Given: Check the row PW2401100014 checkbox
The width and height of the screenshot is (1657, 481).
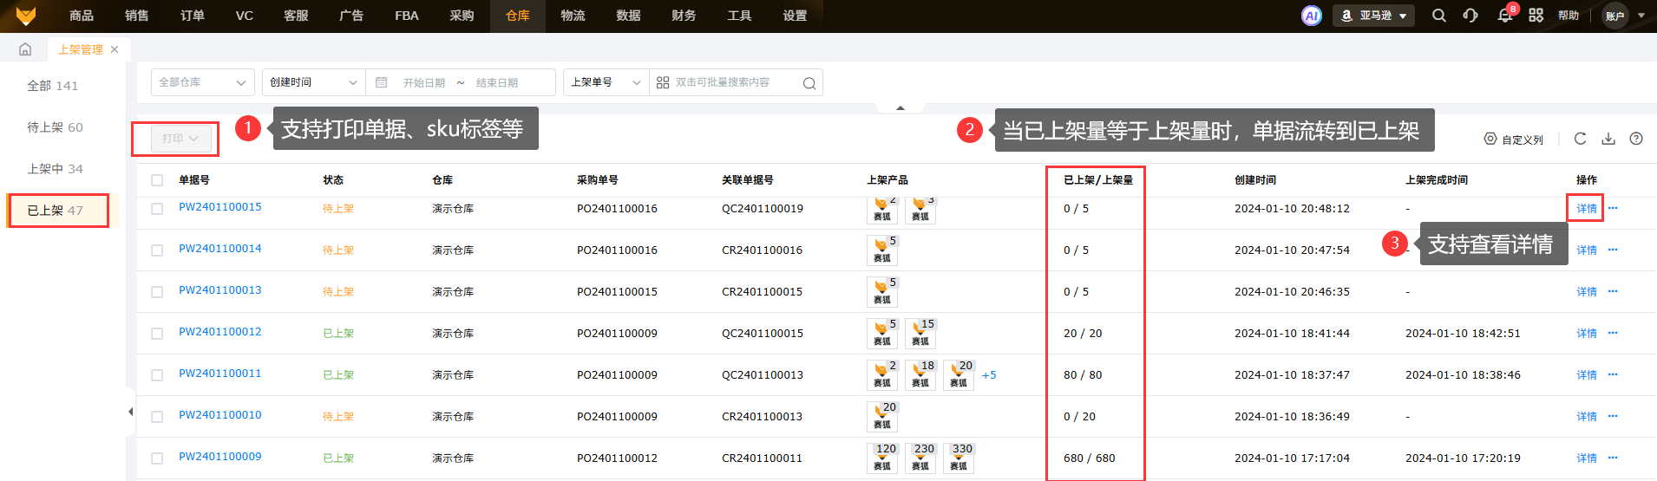Looking at the screenshot, I should [x=157, y=250].
